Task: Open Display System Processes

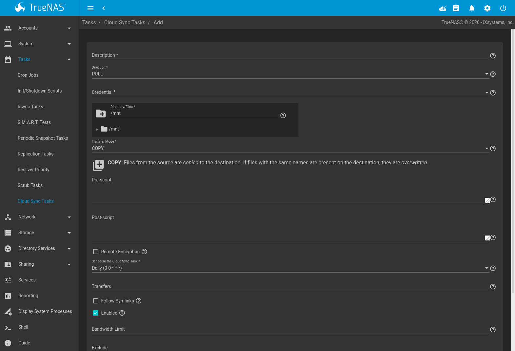Action: point(39,311)
